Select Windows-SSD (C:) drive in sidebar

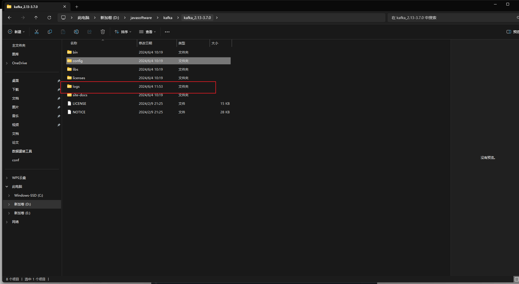coord(29,195)
